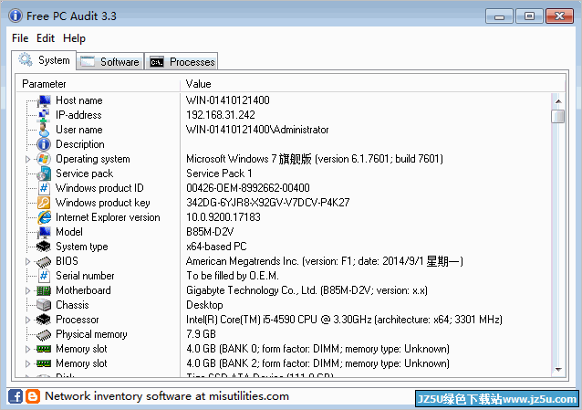
Task: Click the value 00426-OEM-8992662-00400
Action: [248, 188]
